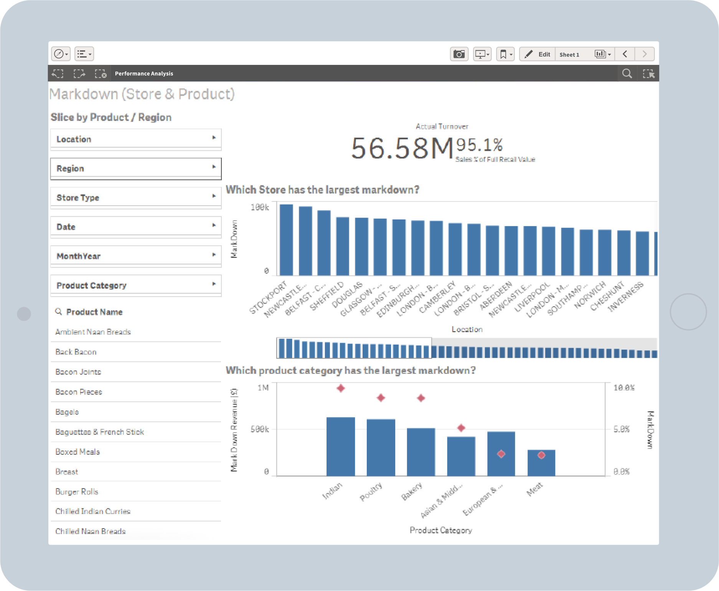Click the LIVERPOOL axis label
Image resolution: width=719 pixels, height=591 pixels.
[x=532, y=297]
